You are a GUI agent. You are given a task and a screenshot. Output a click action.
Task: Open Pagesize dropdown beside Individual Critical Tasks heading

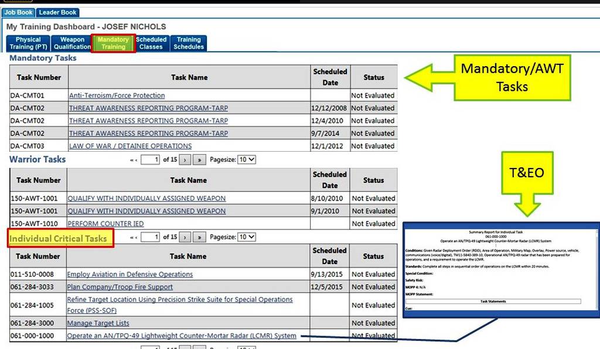coord(247,237)
